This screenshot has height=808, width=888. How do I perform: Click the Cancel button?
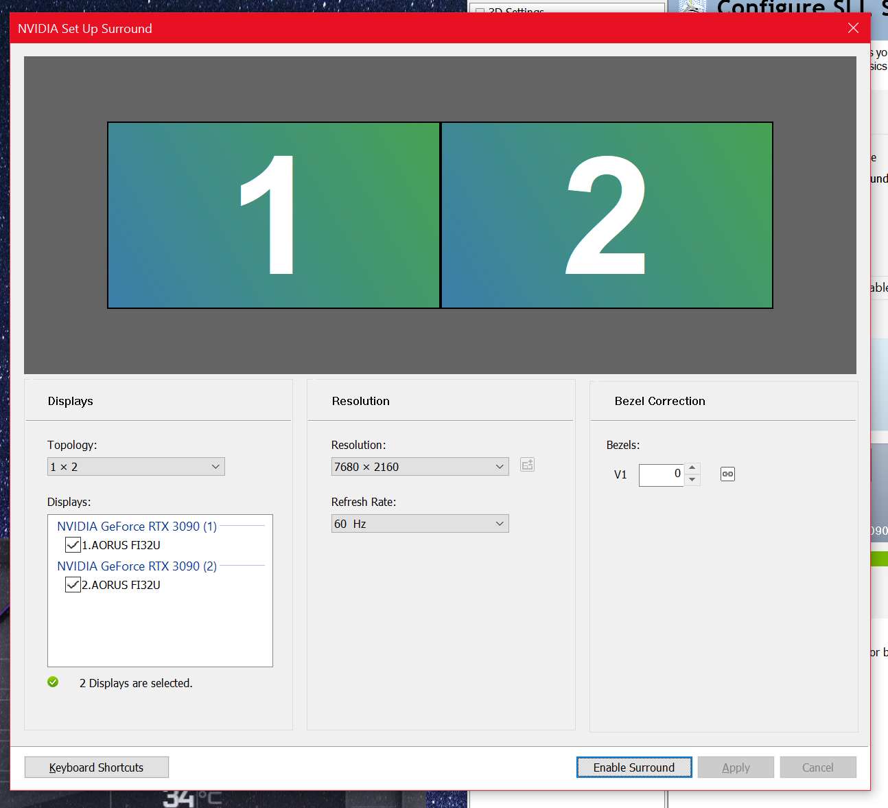(817, 767)
